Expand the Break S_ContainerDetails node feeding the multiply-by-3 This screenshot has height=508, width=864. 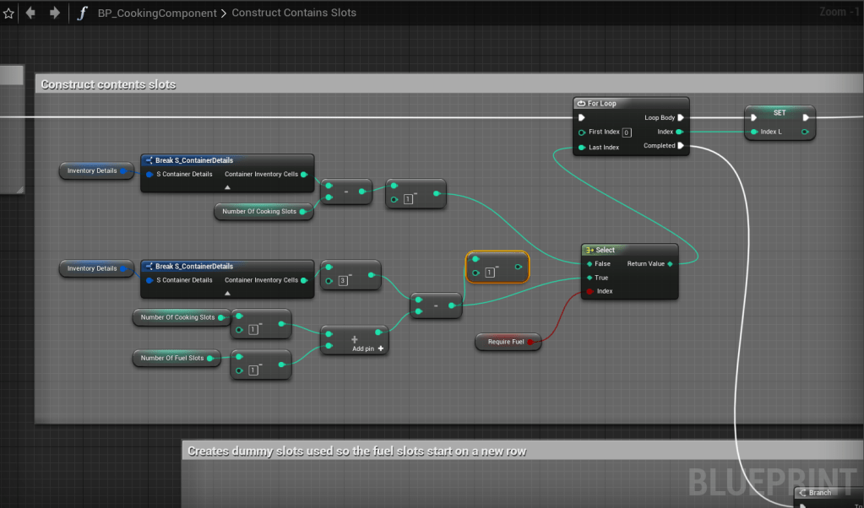click(226, 293)
